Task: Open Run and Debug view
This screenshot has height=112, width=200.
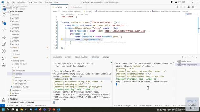Action: pos(3,30)
